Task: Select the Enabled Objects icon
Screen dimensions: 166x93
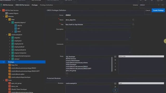Action: point(6,13)
